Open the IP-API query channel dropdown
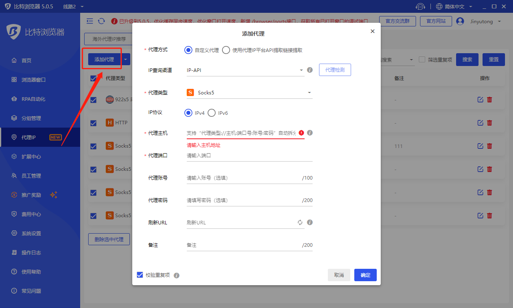Image resolution: width=513 pixels, height=308 pixels. click(x=245, y=70)
